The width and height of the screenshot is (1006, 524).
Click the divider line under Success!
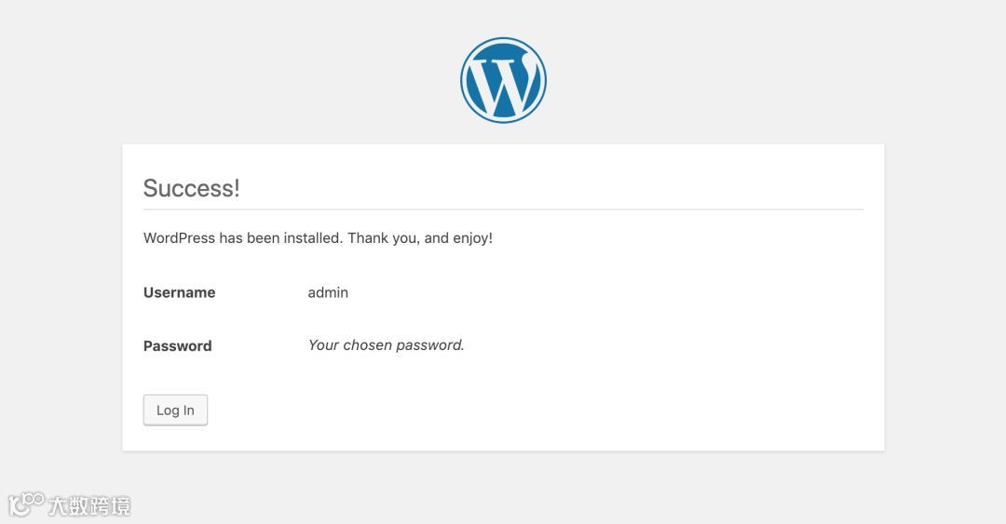[503, 210]
